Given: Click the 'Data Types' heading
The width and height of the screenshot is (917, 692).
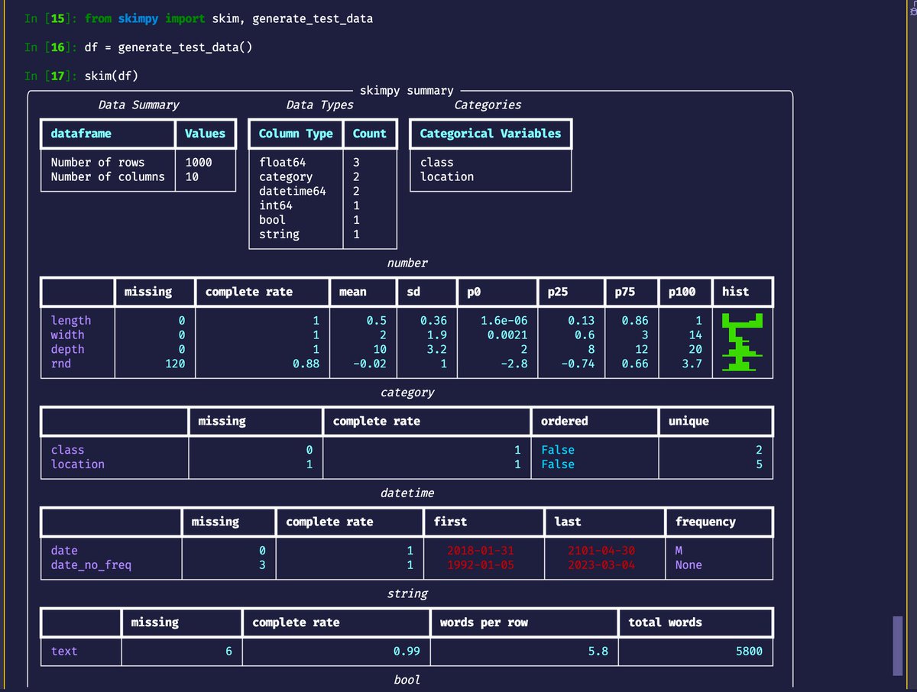Looking at the screenshot, I should 320,105.
